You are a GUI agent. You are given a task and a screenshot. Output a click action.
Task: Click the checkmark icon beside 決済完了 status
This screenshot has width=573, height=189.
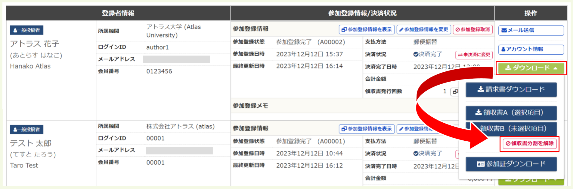point(415,54)
